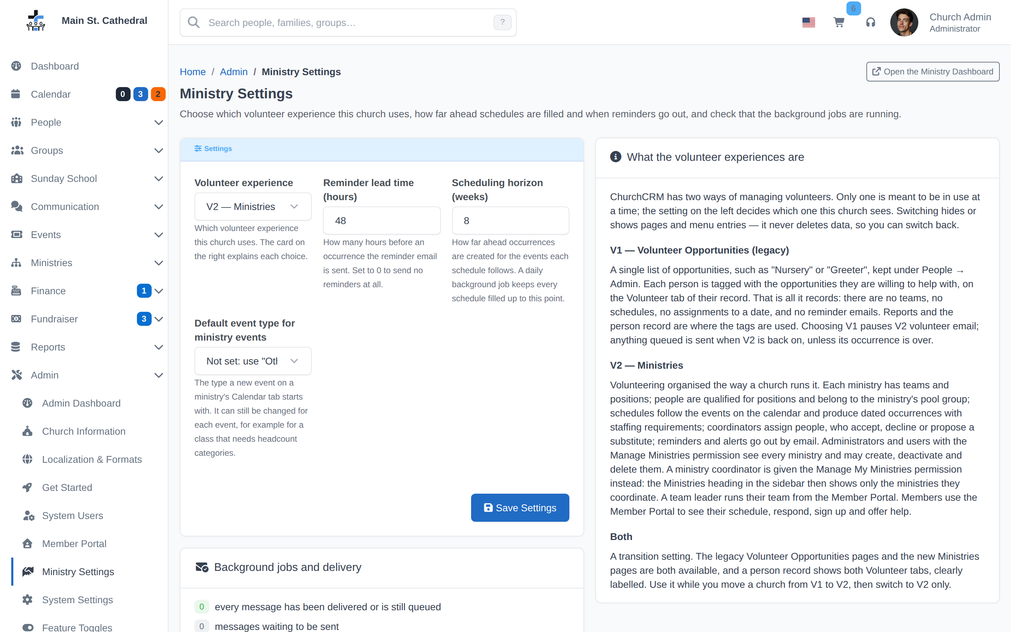The height and width of the screenshot is (632, 1011).
Task: Follow the Admin breadcrumb link
Action: 233,72
